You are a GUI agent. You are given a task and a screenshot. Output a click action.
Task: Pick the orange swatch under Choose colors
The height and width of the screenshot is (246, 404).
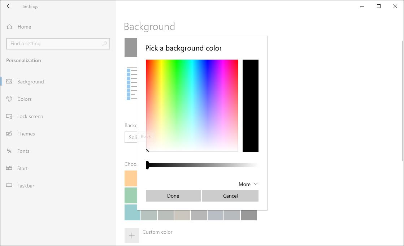coord(132,178)
